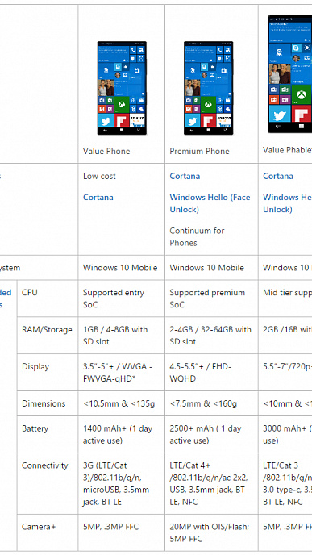This screenshot has height=555, width=312.
Task: Open Windows Hello link in Value Phablet column
Action: coord(287,203)
